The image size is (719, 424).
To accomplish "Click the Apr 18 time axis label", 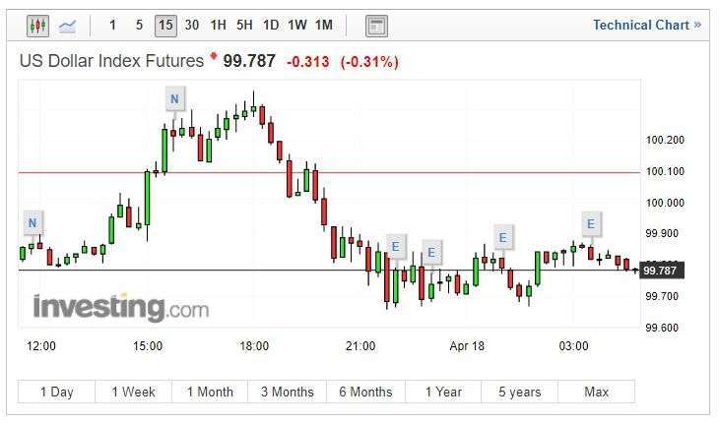I will point(467,346).
